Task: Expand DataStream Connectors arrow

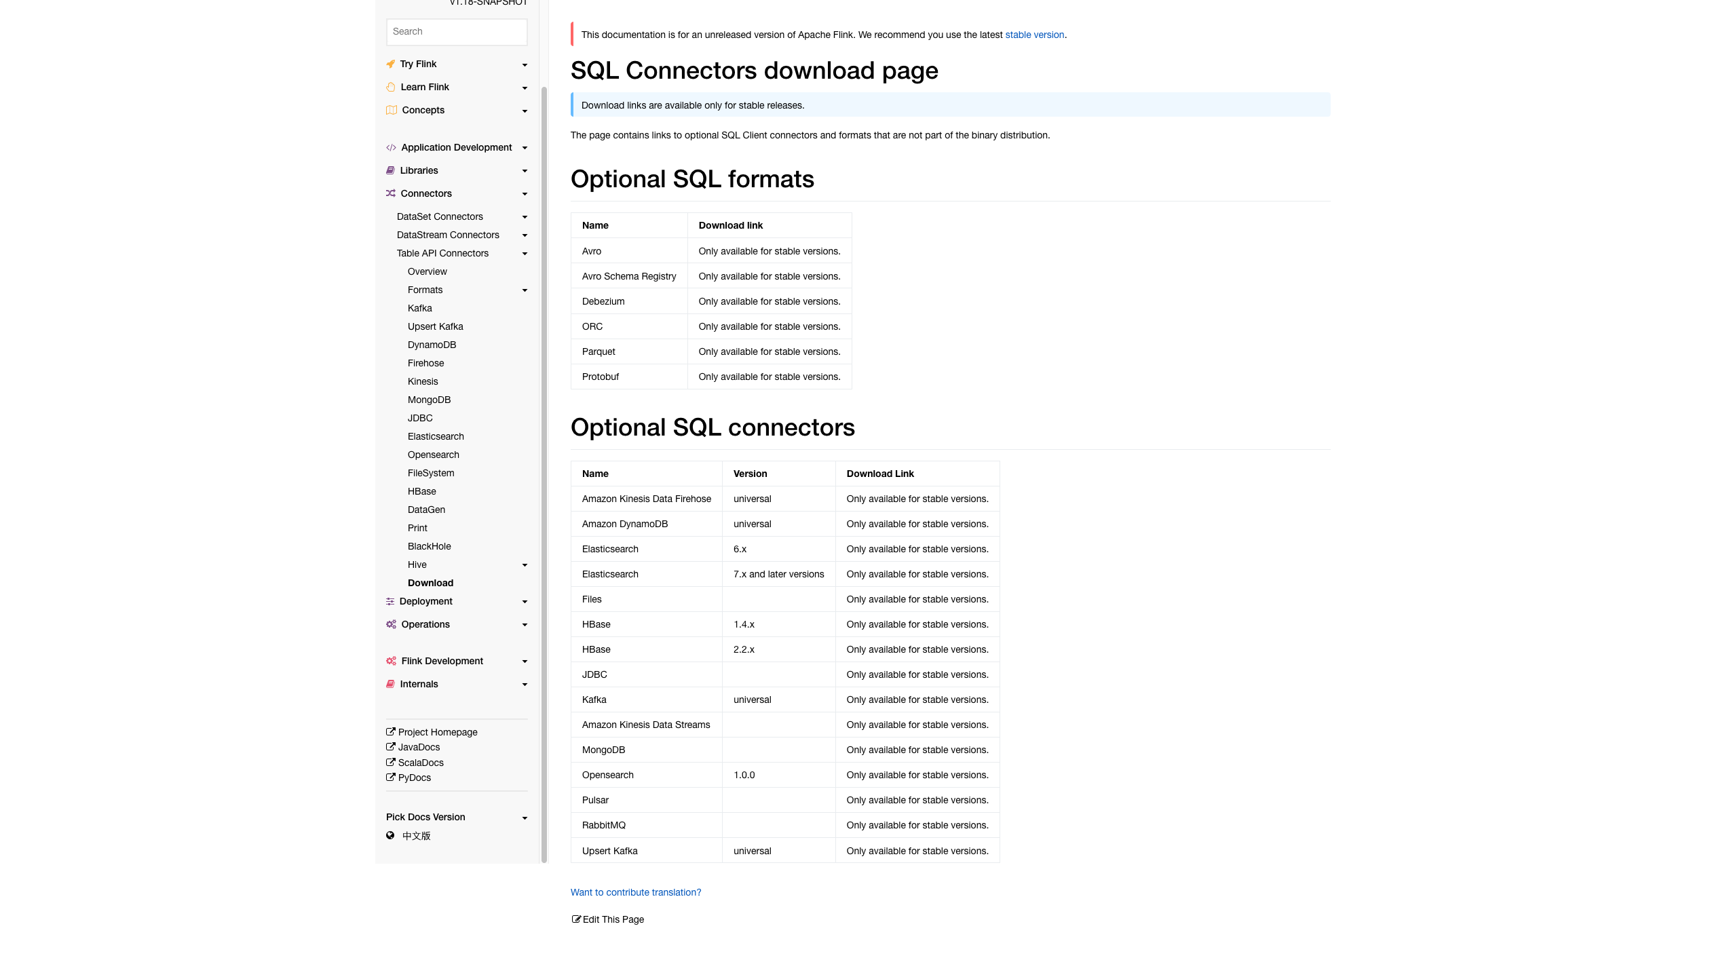Action: pyautogui.click(x=525, y=235)
